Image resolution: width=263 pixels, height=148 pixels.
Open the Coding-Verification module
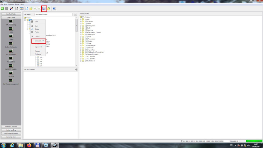point(11,45)
